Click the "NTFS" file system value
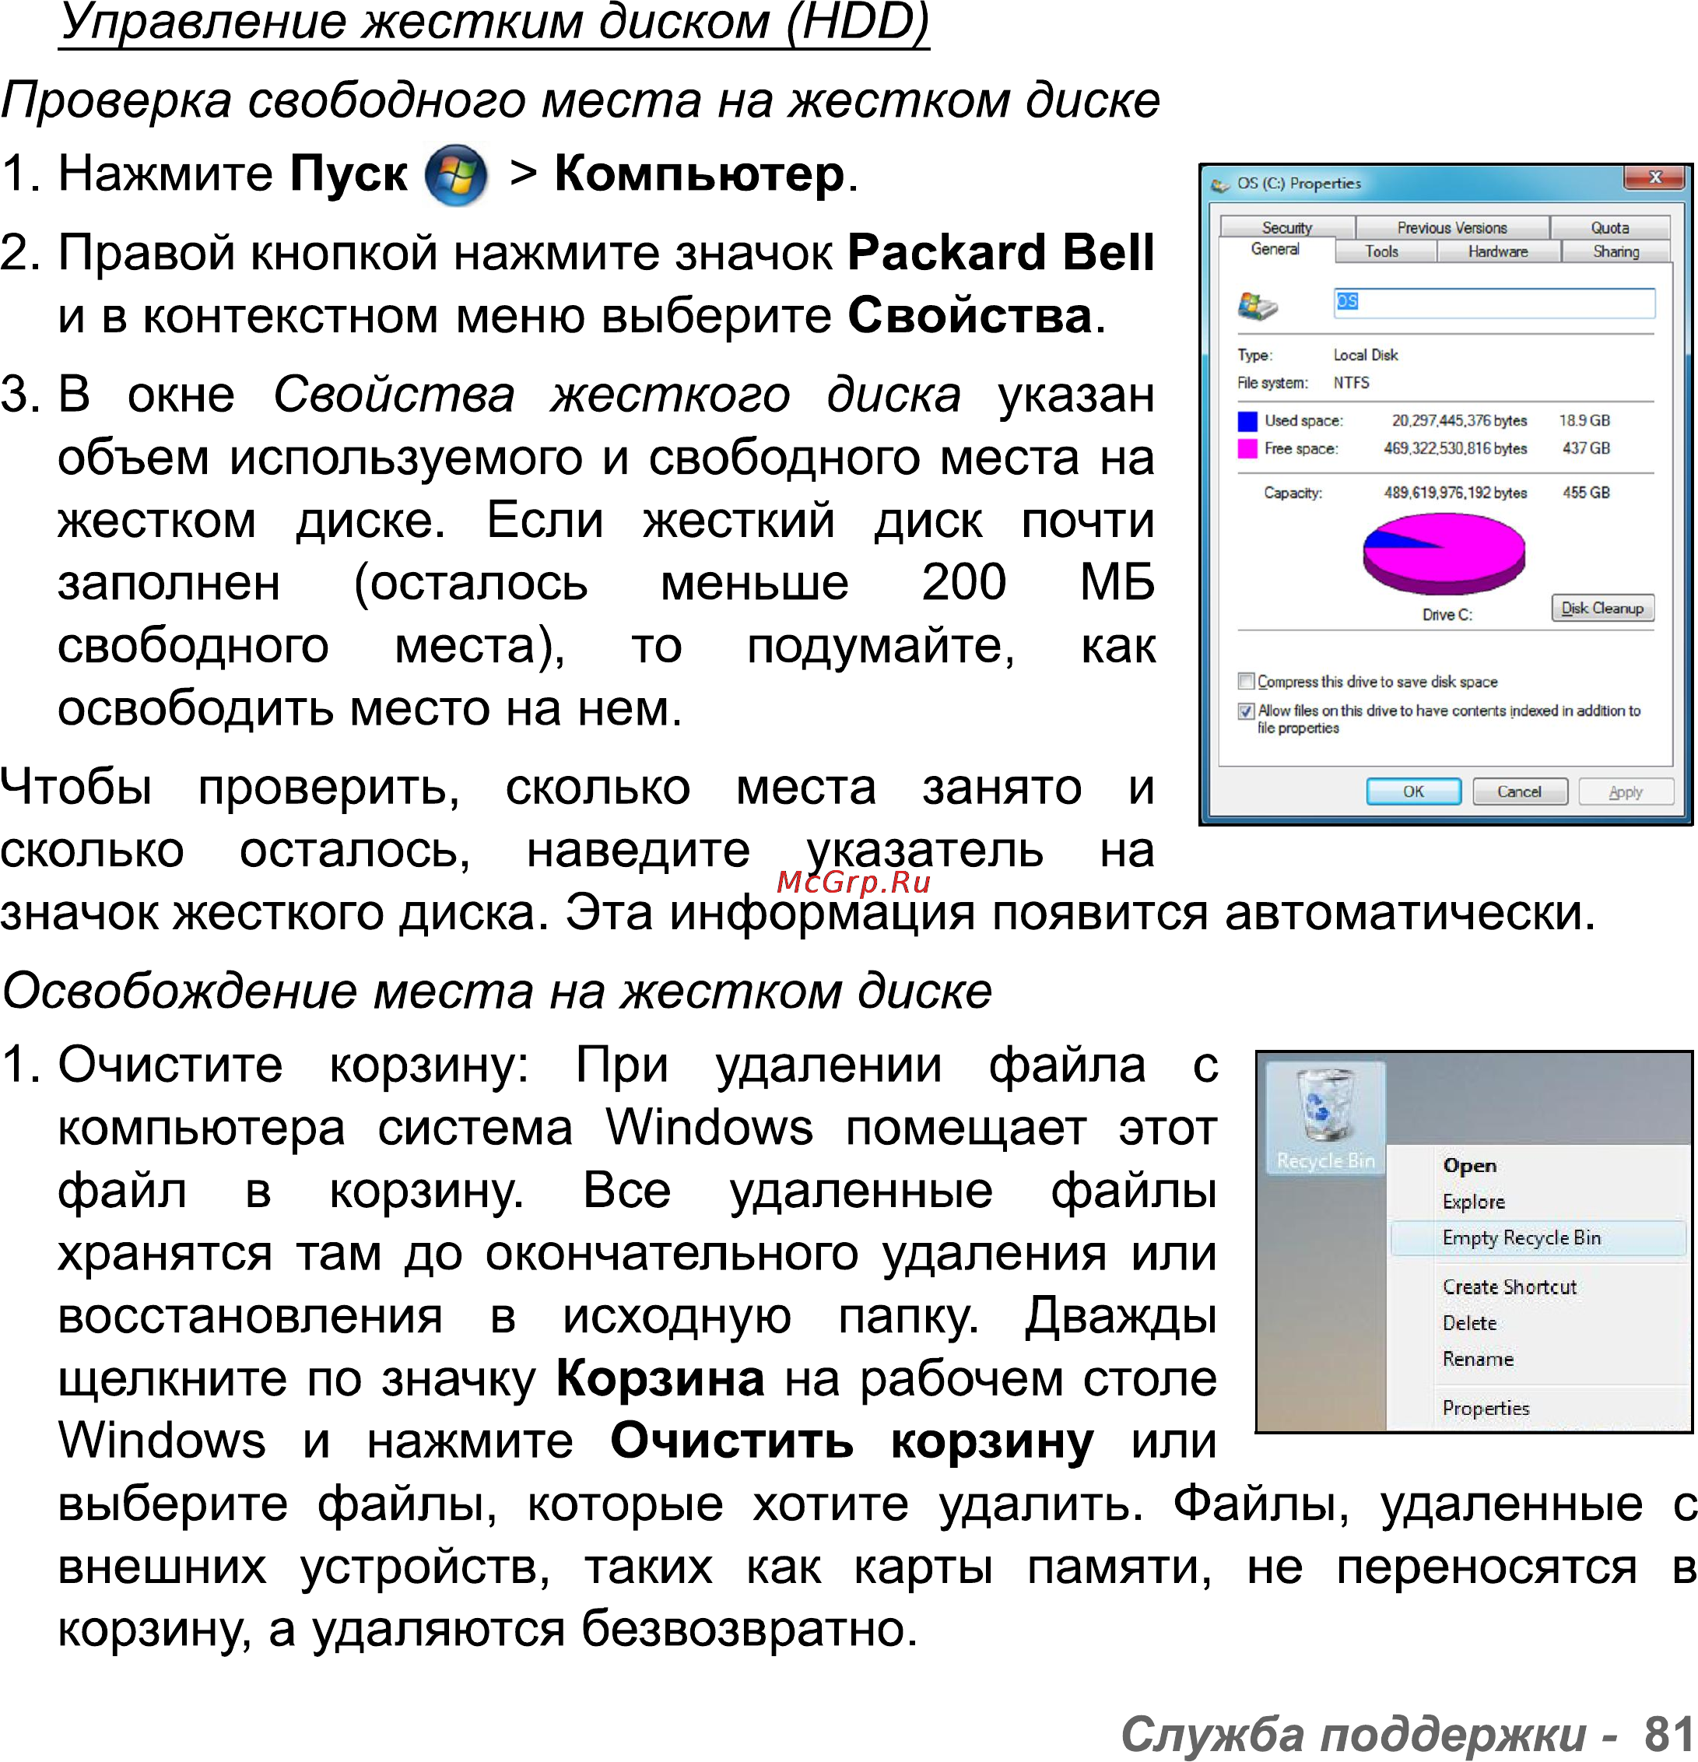This screenshot has height=1762, width=1698. coord(1351,383)
